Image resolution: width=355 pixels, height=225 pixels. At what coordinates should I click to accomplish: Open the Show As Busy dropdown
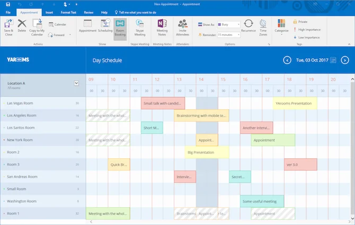point(238,24)
